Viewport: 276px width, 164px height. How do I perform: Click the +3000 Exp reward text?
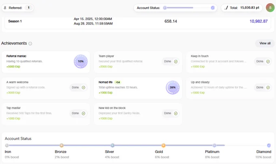[13, 92]
